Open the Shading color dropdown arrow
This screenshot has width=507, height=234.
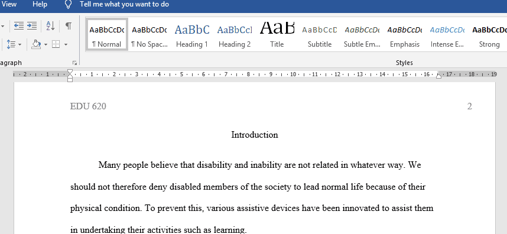45,44
